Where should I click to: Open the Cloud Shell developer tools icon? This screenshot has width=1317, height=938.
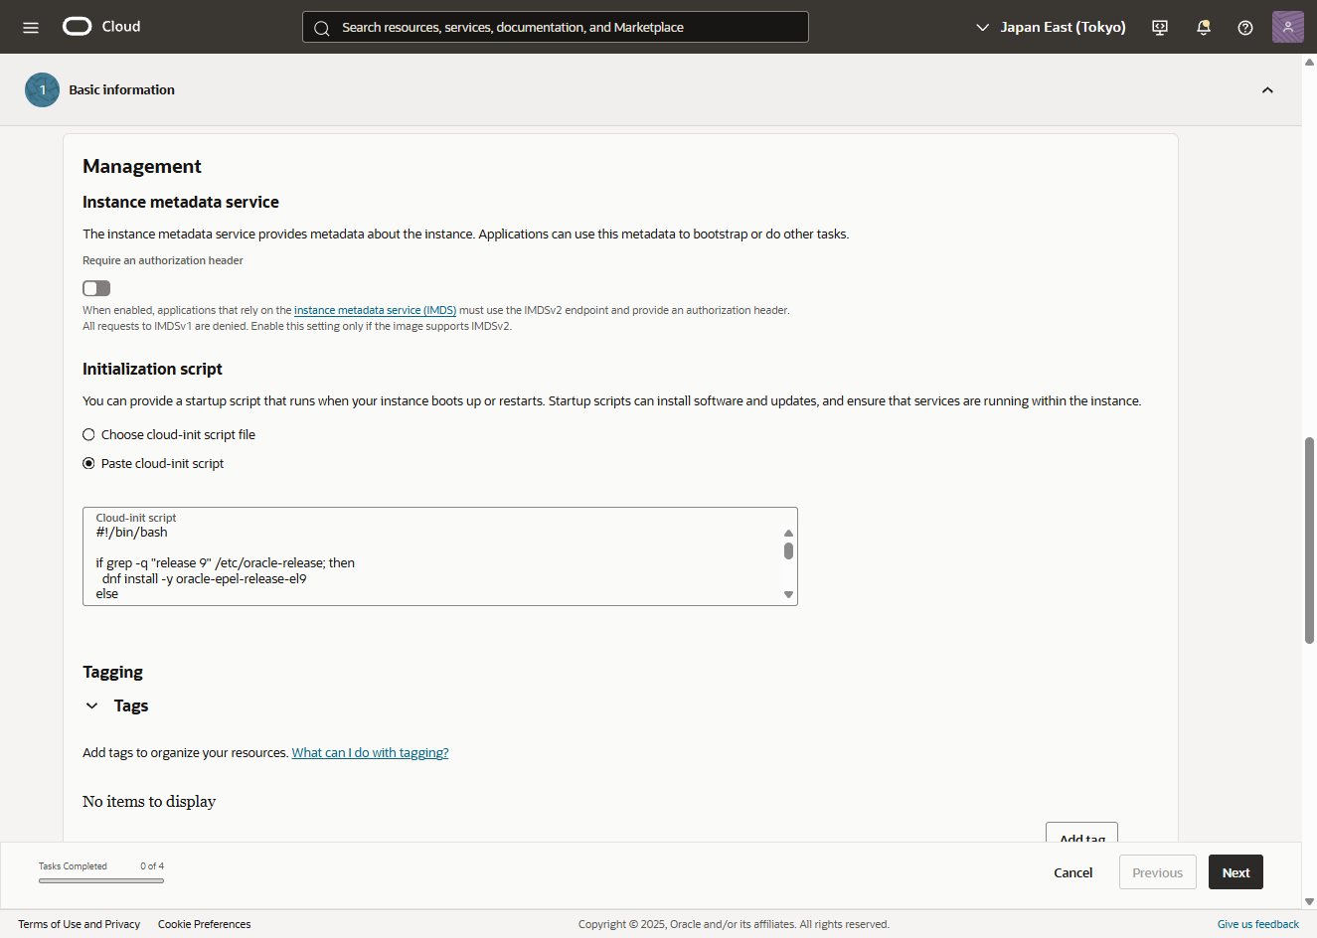click(x=1159, y=27)
